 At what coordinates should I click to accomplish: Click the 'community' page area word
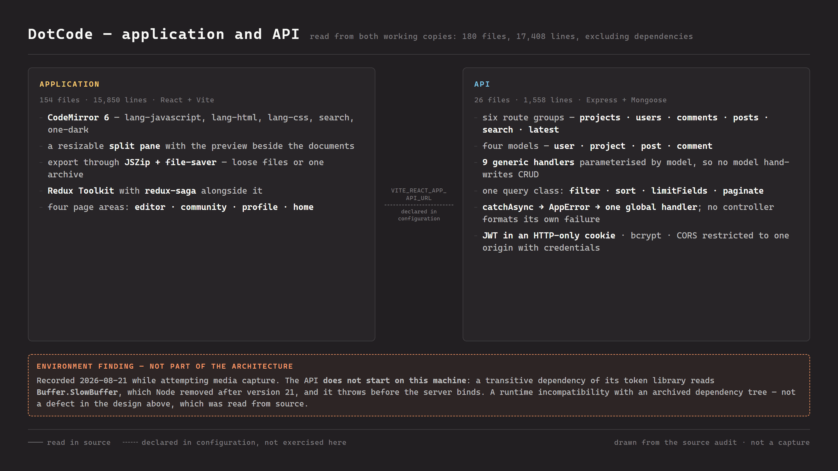[203, 207]
